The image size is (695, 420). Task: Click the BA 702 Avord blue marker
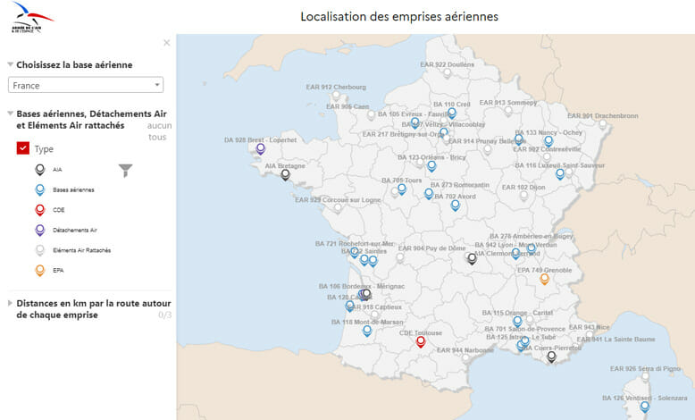pos(456,205)
